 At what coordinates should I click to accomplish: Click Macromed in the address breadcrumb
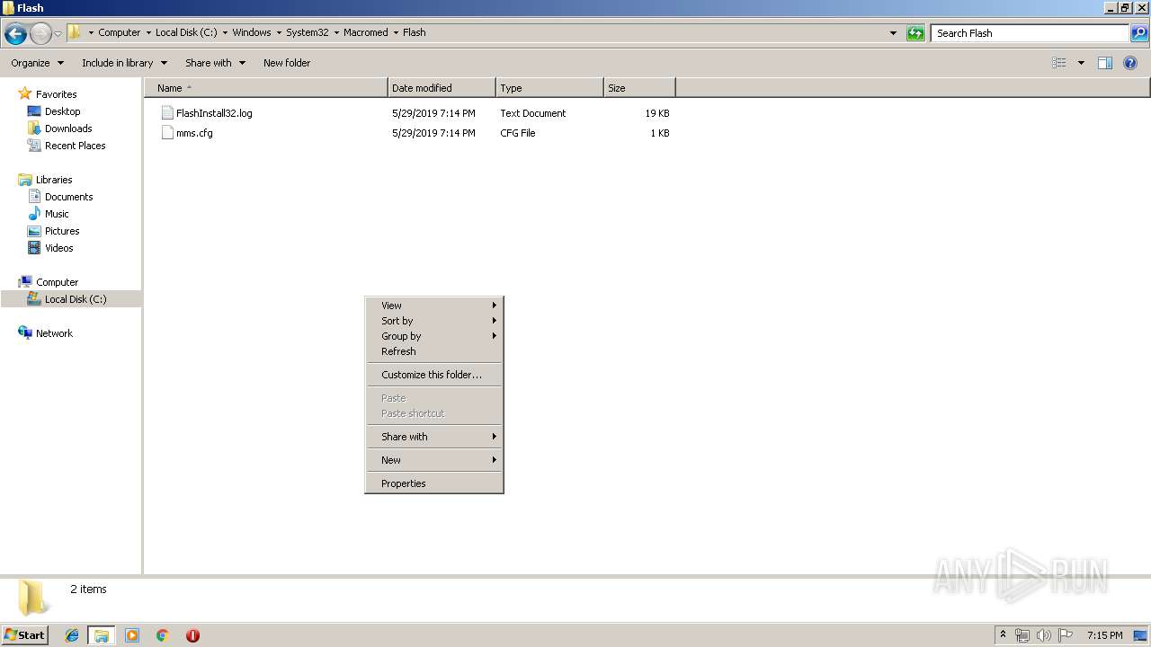coord(365,32)
